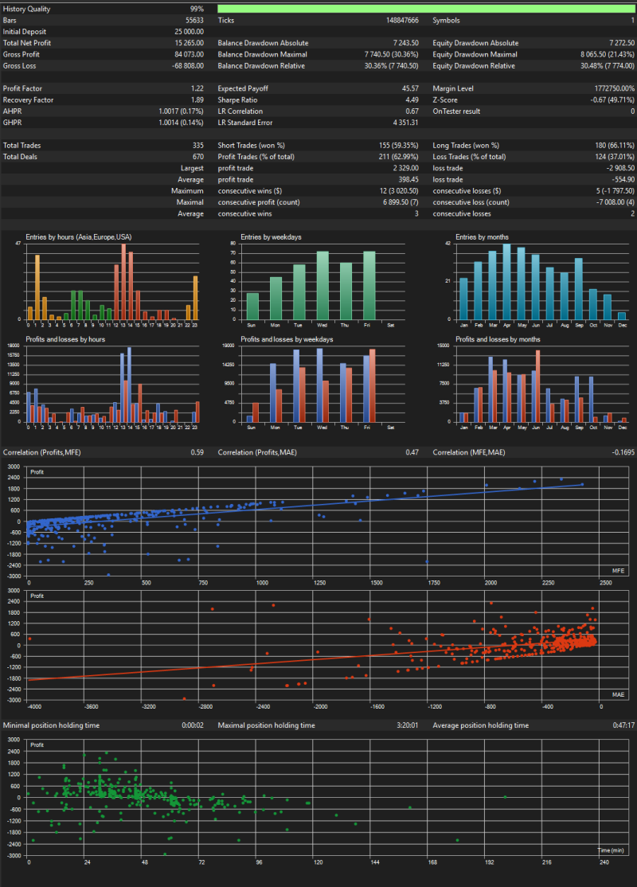Click the 'Entries by months' chart title
637x887 pixels.
(x=482, y=237)
